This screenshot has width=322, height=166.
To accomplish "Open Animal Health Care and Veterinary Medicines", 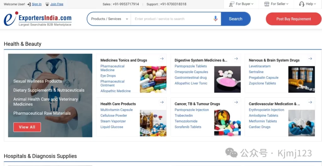I will (46, 102).
